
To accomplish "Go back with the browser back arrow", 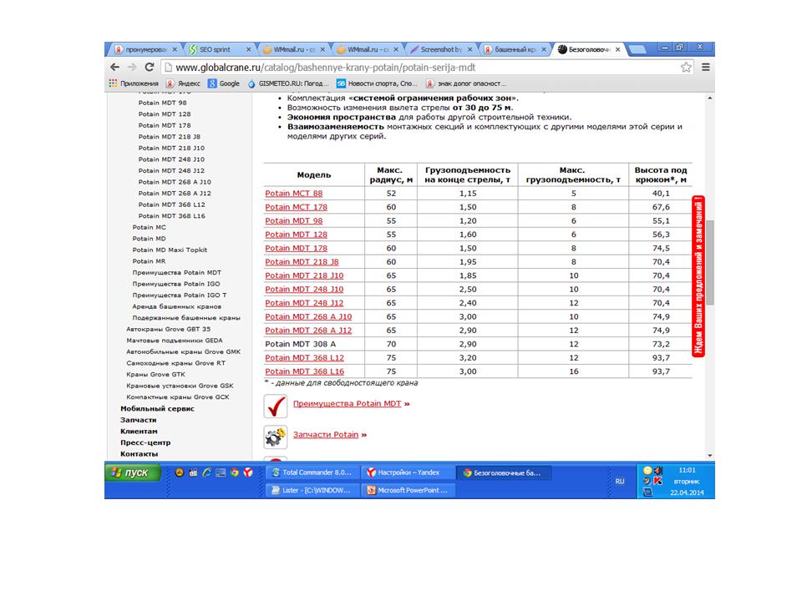I will (x=115, y=67).
